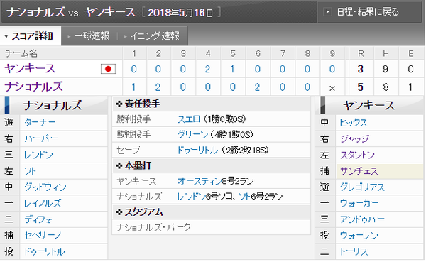
Task: Open オースティン home run link
Action: coord(200,181)
